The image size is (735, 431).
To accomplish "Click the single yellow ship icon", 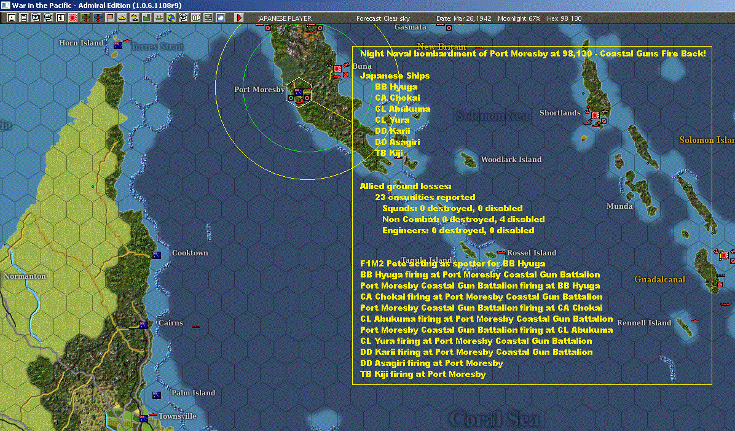I will 122,18.
